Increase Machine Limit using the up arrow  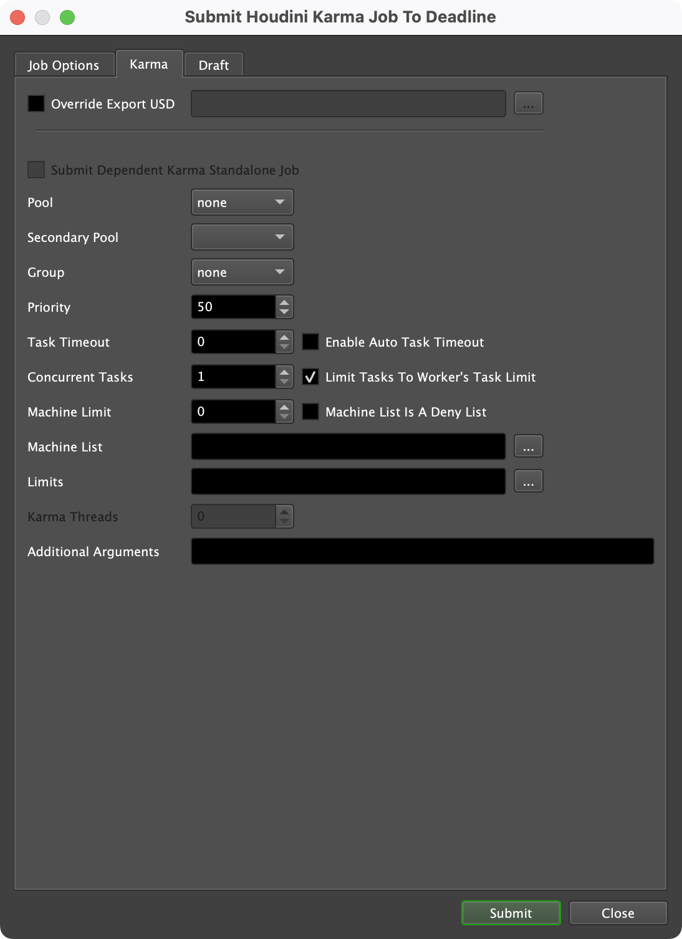[x=284, y=408]
